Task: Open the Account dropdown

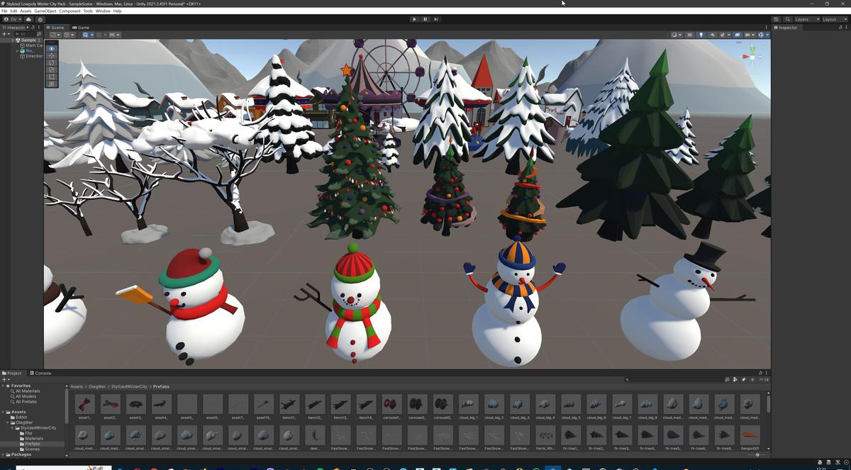Action: tap(12, 20)
